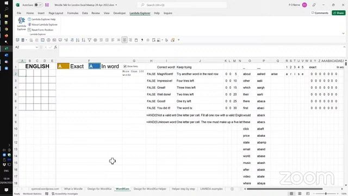Click the comment bubble icon in quick access toolbar

click(x=60, y=40)
